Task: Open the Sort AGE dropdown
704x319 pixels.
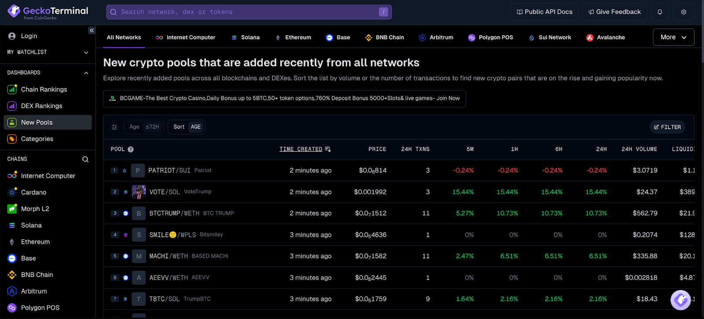Action: [x=187, y=127]
